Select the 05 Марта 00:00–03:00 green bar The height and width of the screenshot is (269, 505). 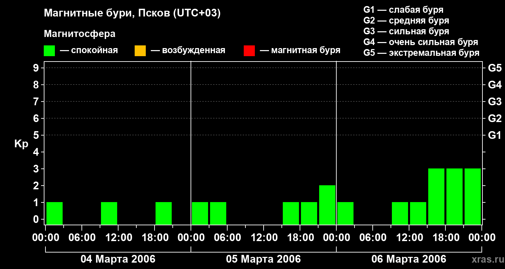[200, 213]
